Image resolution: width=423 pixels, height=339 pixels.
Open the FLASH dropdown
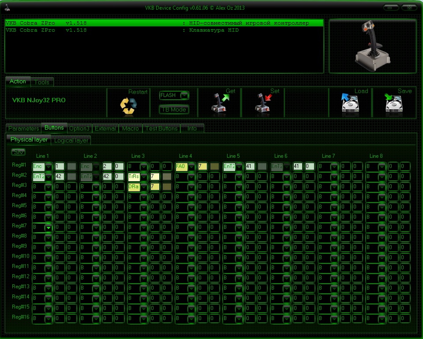184,95
